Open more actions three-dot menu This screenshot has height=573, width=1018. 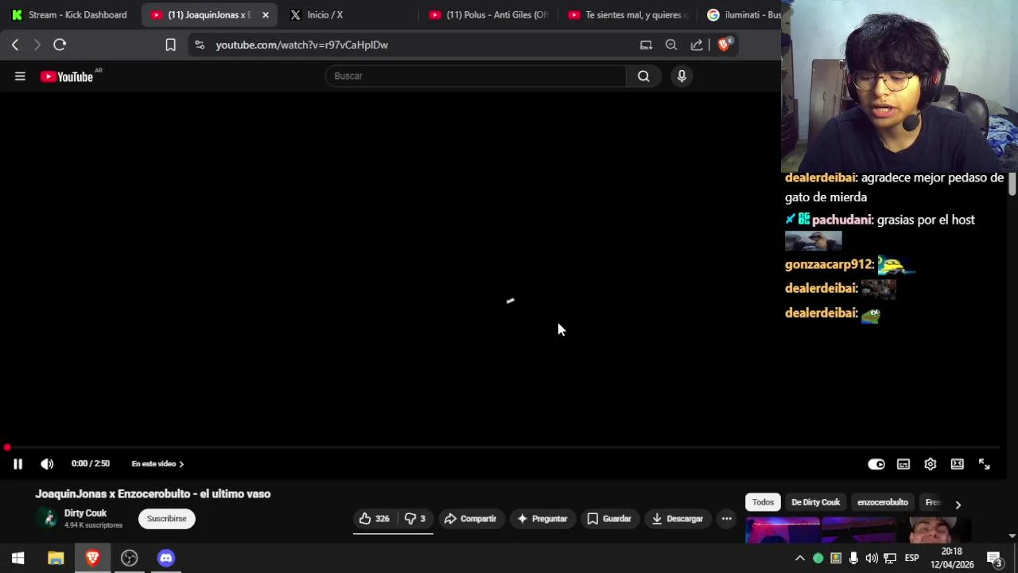(x=726, y=519)
